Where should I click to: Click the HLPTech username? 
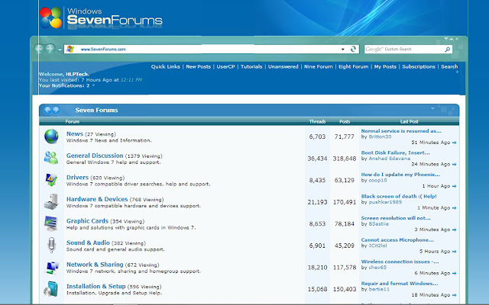(76, 74)
